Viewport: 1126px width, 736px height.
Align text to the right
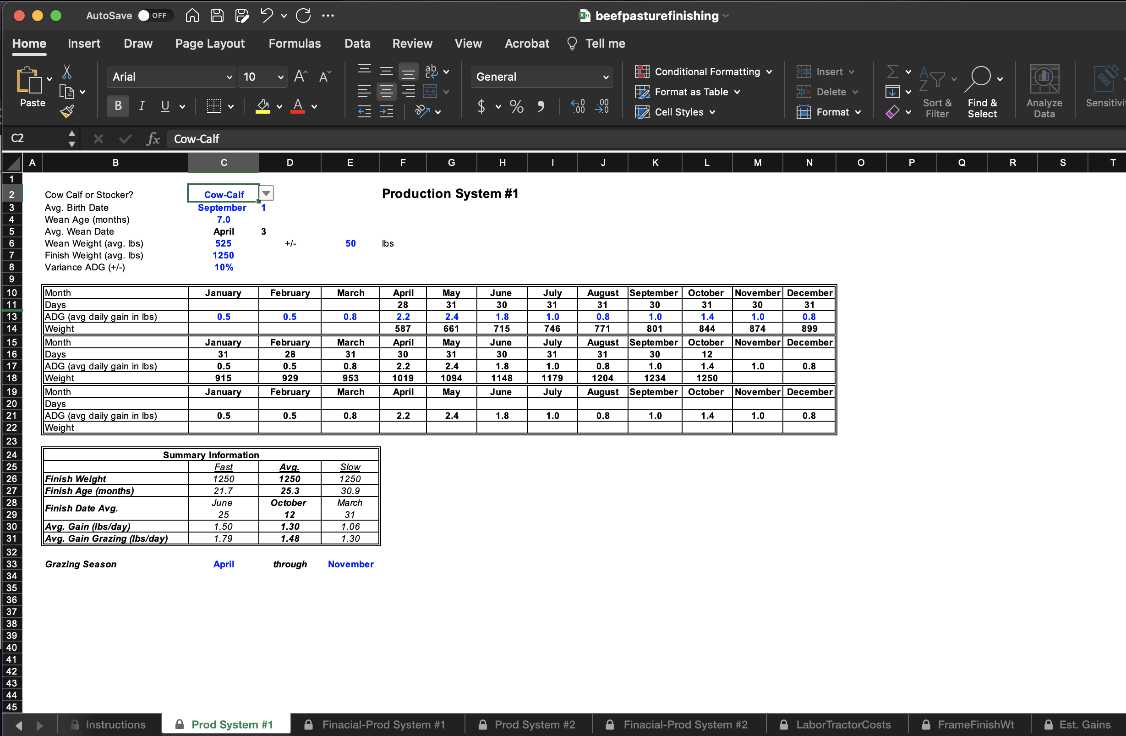408,91
